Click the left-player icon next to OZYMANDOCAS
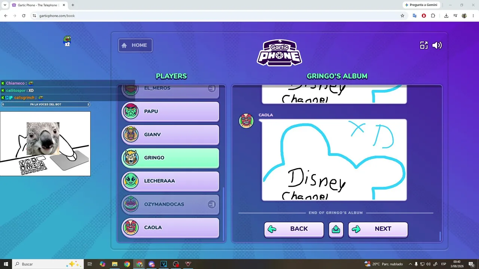Image resolution: width=479 pixels, height=269 pixels. pos(212,204)
